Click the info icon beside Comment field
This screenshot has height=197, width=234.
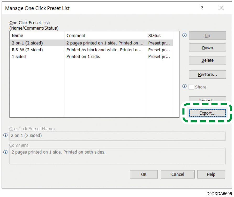pos(5,152)
